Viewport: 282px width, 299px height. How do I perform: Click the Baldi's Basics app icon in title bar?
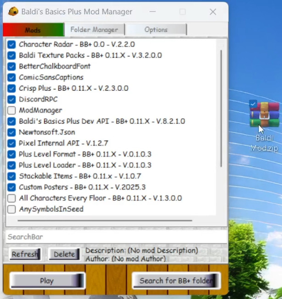pos(13,12)
